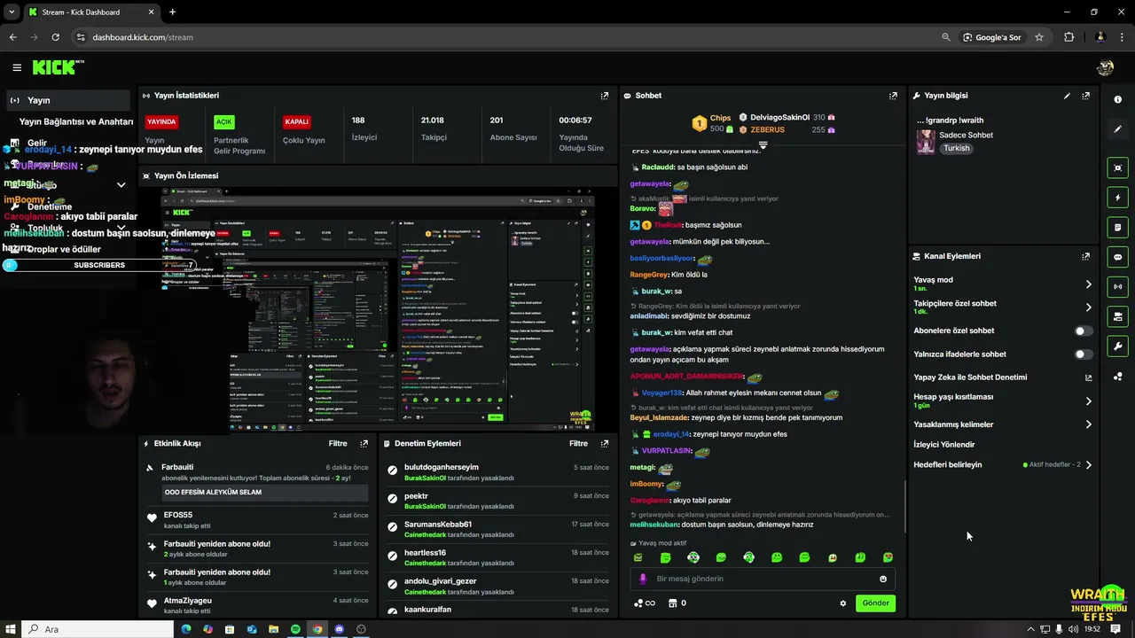Open the hamburger menu beside the Kick logo
Image resolution: width=1135 pixels, height=638 pixels.
click(17, 67)
